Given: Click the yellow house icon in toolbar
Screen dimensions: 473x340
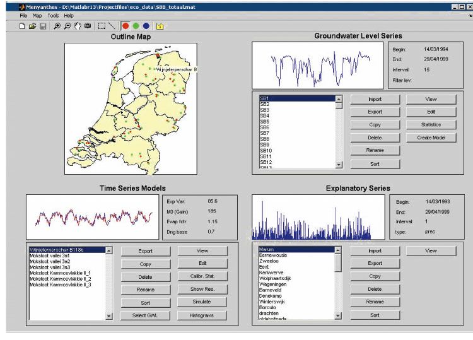Looking at the screenshot, I should point(160,26).
